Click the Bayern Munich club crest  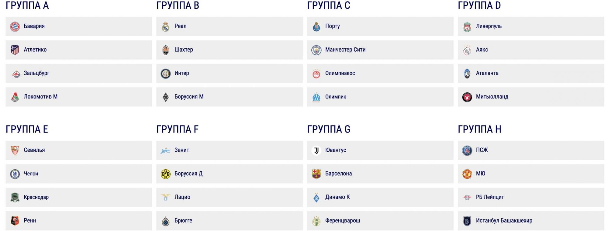click(15, 27)
